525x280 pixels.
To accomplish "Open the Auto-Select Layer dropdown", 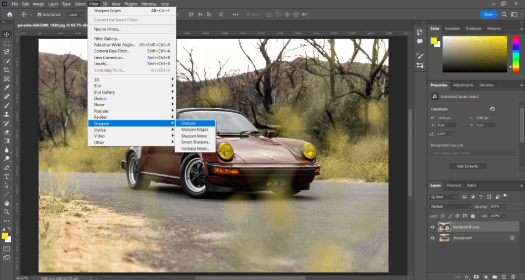I will [x=75, y=15].
